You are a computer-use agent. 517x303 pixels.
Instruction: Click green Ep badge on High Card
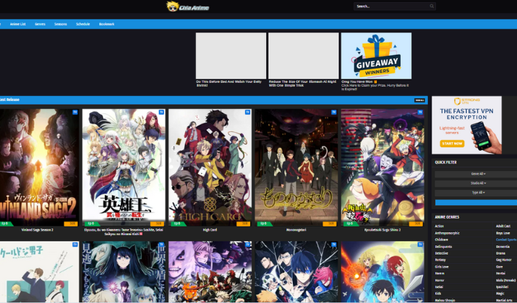coord(177,224)
